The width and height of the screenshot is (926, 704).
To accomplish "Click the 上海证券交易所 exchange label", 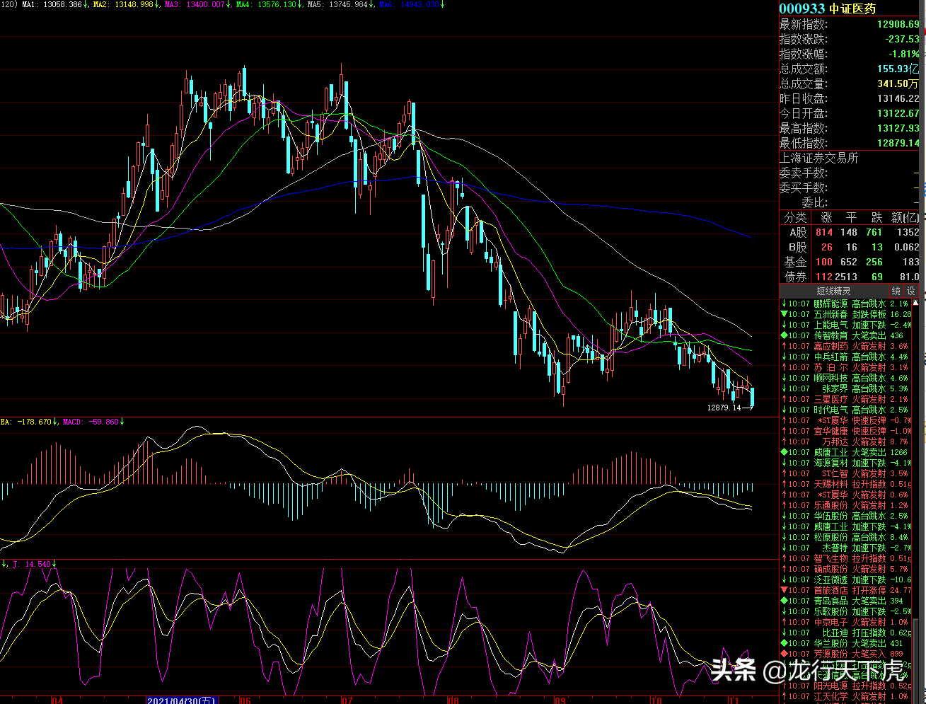I will pyautogui.click(x=818, y=158).
